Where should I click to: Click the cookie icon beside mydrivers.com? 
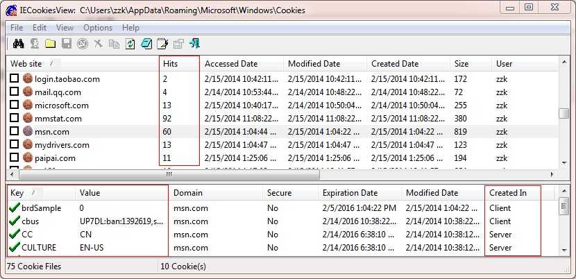pos(28,144)
